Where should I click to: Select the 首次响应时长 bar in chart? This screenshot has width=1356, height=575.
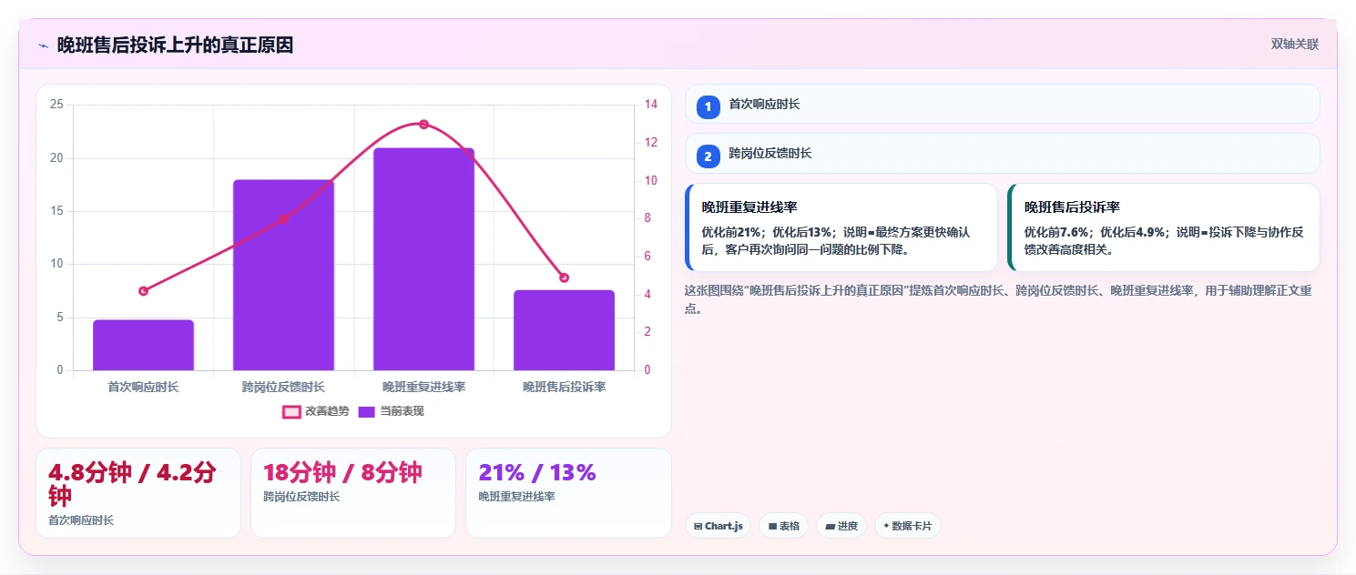tap(143, 345)
